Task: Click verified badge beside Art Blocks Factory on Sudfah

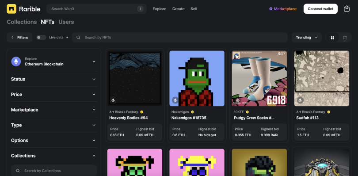Action: [x=328, y=112]
